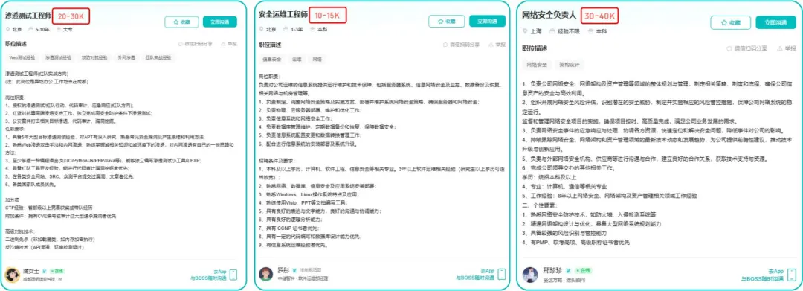Viewport: 803px width, 291px height.
Task: Click verified badge next to 罗彭
Action: click(295, 270)
